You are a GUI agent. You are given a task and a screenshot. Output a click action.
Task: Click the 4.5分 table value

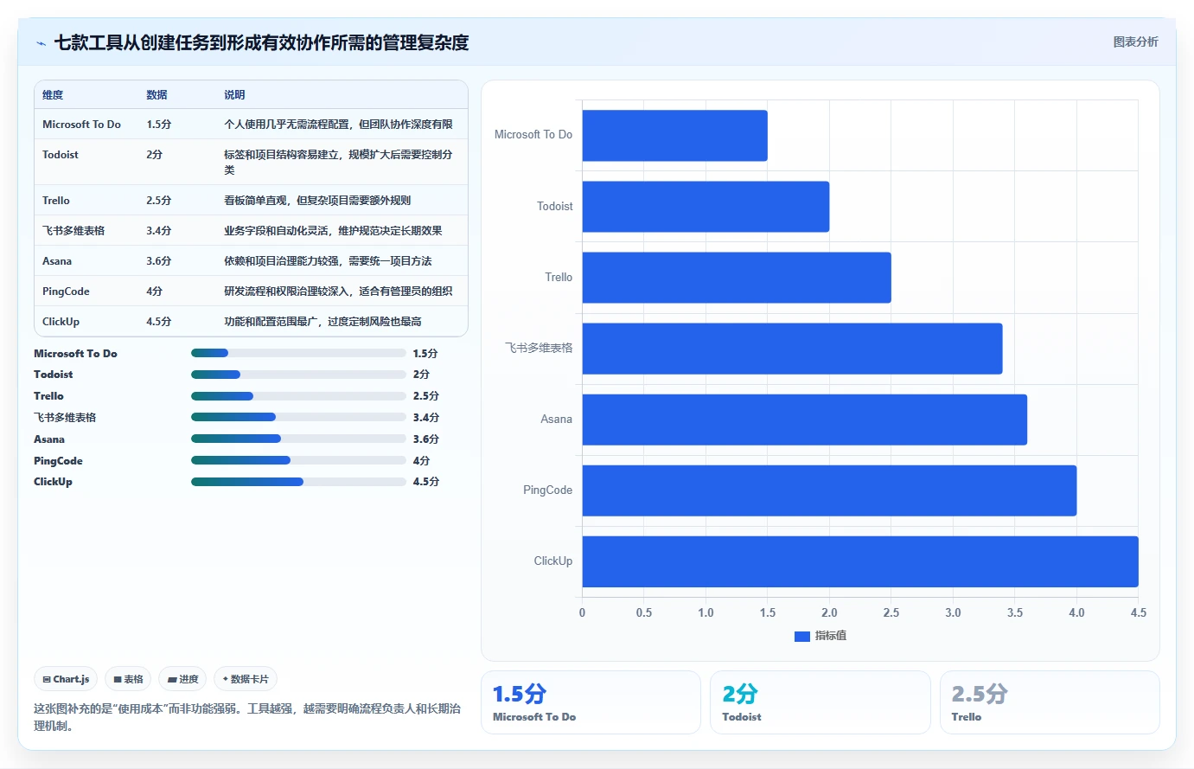point(159,322)
